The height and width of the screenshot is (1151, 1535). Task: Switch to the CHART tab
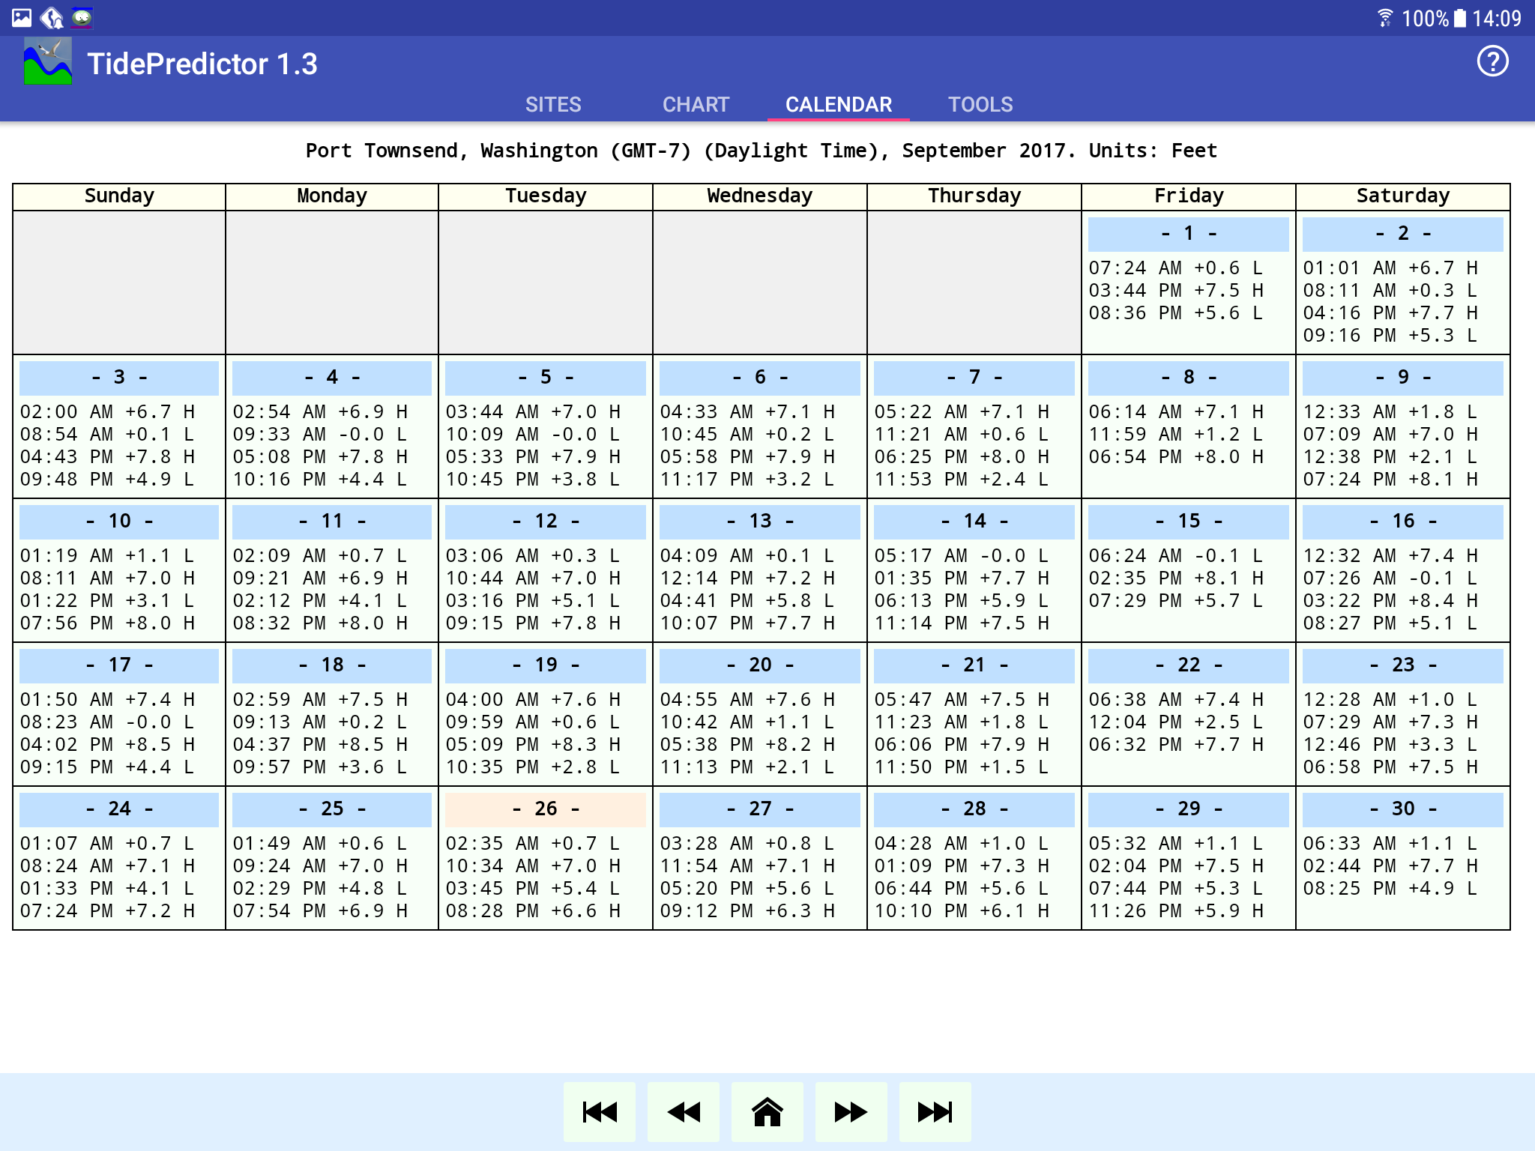696,104
